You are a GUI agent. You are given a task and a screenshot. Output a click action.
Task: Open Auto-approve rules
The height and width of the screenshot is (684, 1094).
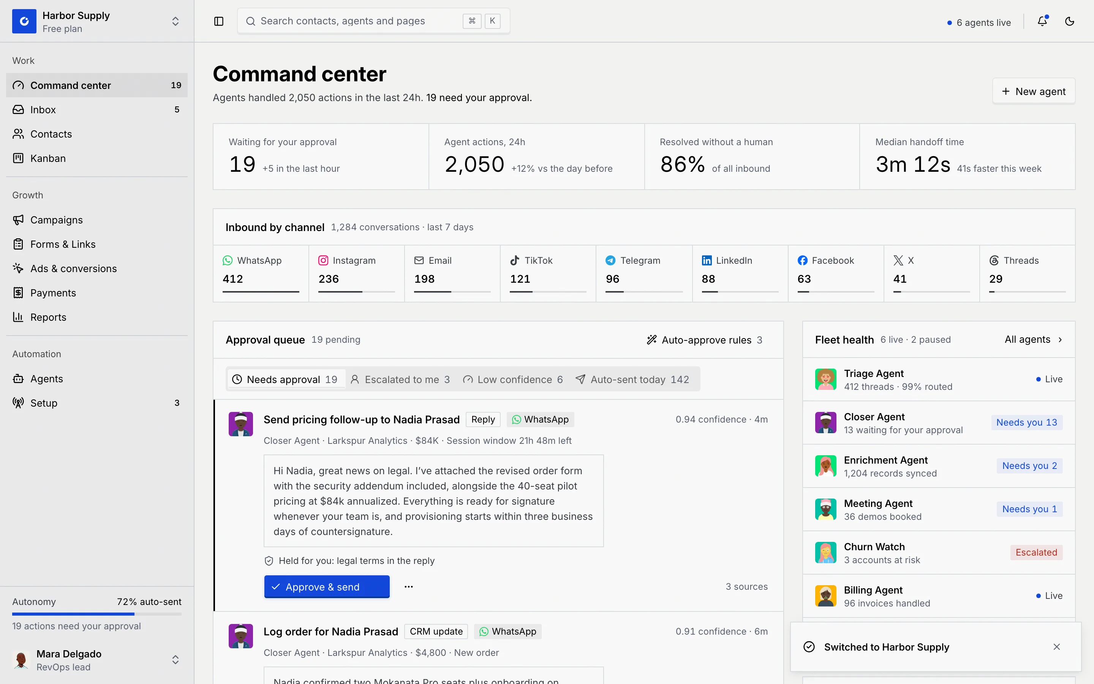(x=704, y=340)
